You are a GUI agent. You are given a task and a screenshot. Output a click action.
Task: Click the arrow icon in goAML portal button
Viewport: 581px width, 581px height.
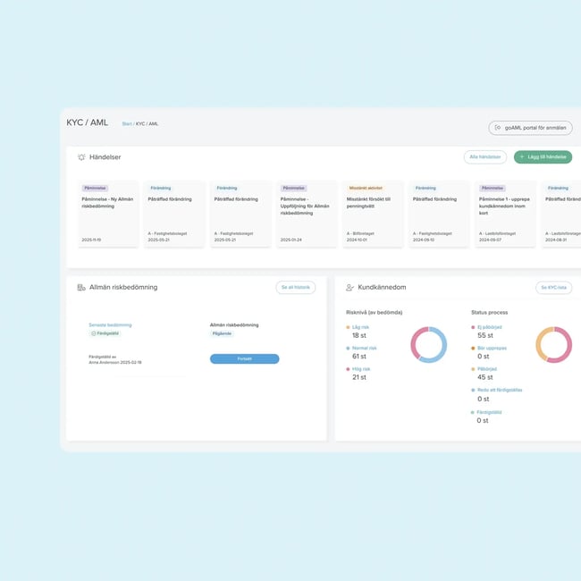498,128
